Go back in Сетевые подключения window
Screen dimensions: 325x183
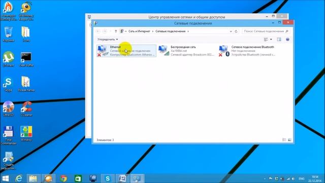tap(98, 32)
